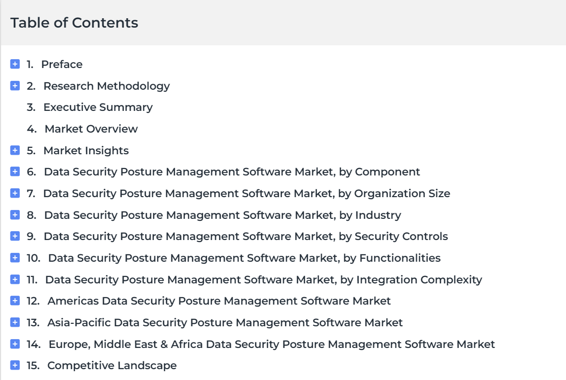Open the Market Overview entry
The width and height of the screenshot is (566, 380).
click(91, 129)
